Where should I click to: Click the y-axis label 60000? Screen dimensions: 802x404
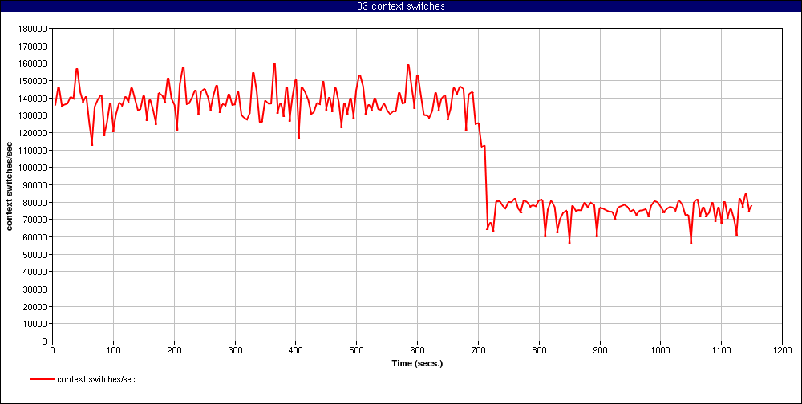pos(34,237)
